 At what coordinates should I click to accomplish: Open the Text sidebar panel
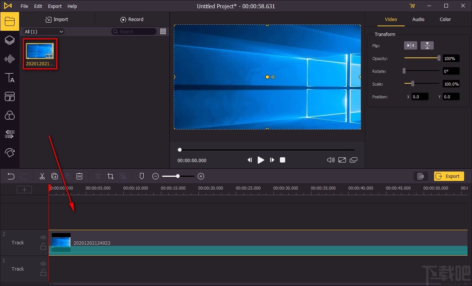tap(9, 78)
